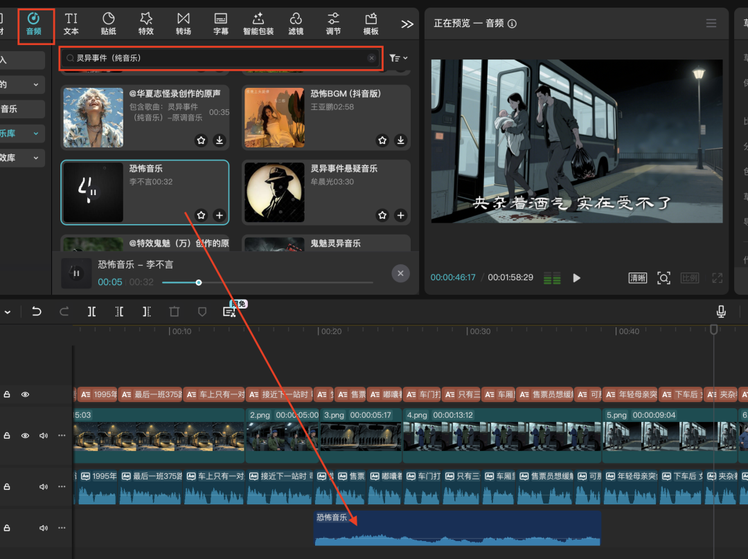
Task: Select the 转场 transitions tab
Action: click(183, 23)
